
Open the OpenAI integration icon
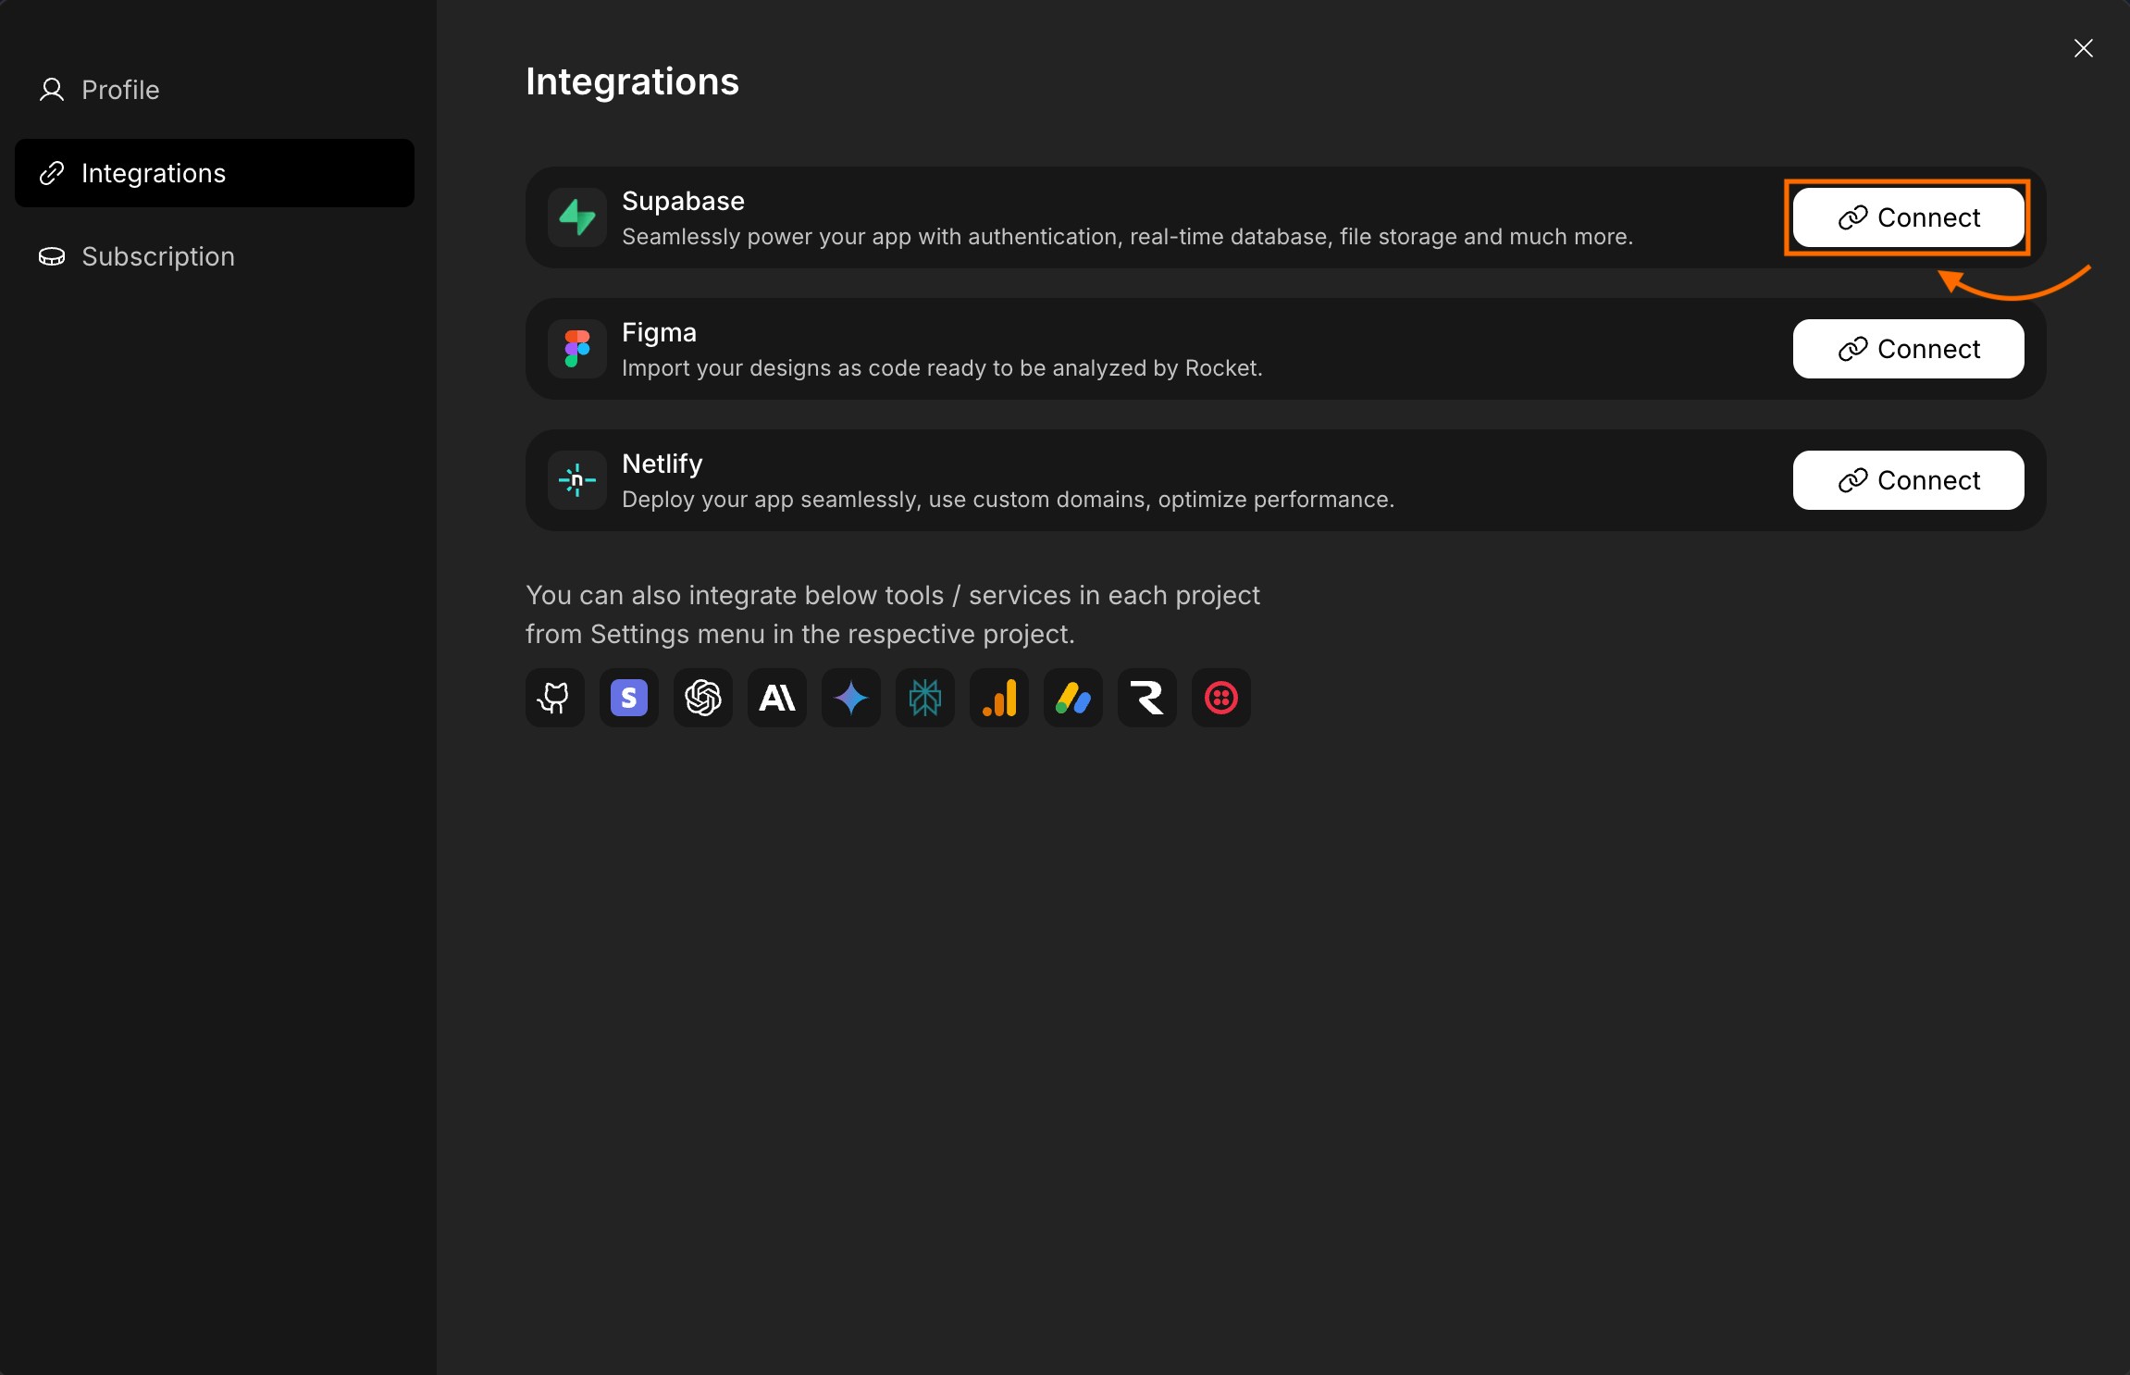click(702, 699)
